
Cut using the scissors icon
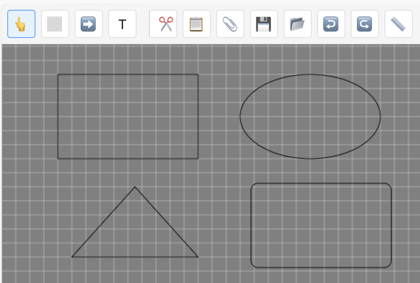coord(163,24)
